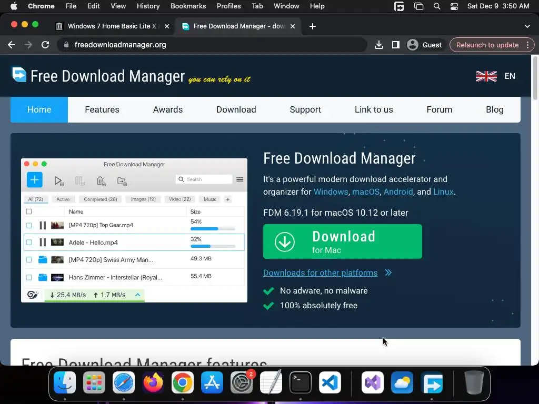Viewport: 539px width, 404px height.
Task: Click the Chrome downloads icon in toolbar
Action: (379, 45)
